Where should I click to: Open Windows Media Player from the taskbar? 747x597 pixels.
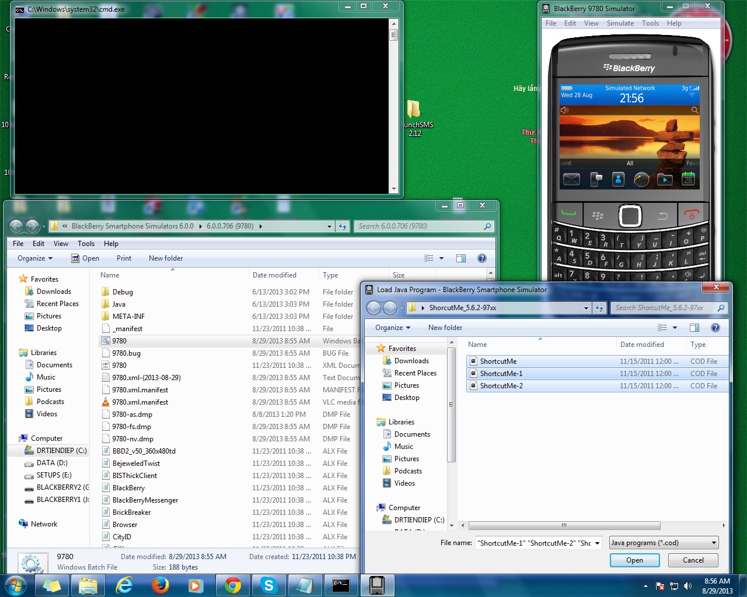point(197,585)
